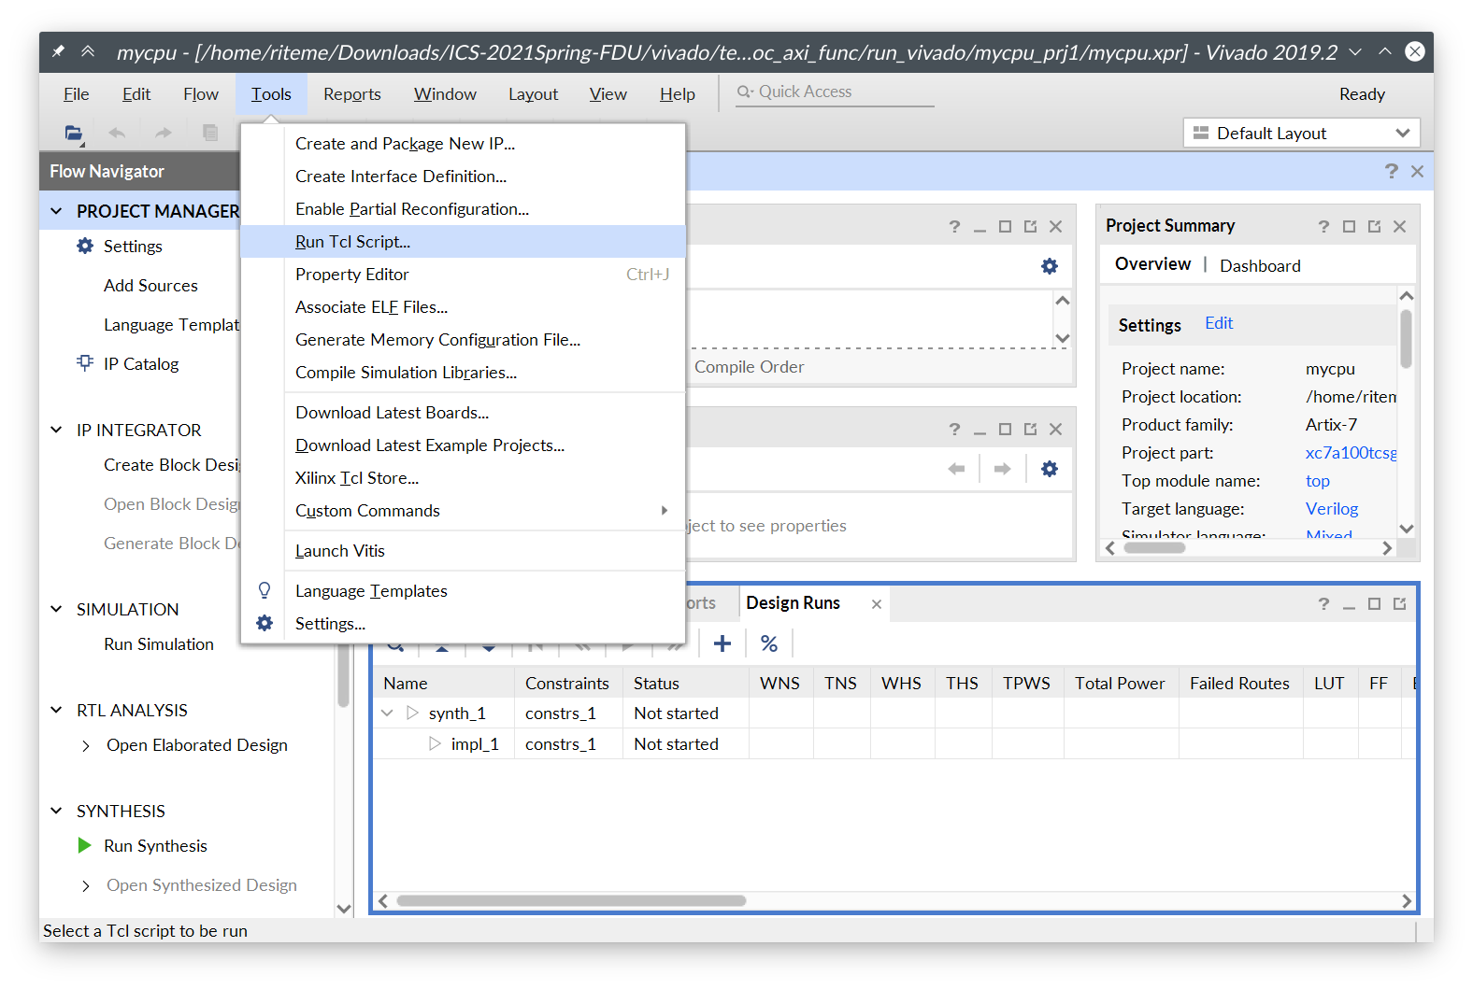
Task: Expand Open Synthesized Design
Action: coord(86,885)
